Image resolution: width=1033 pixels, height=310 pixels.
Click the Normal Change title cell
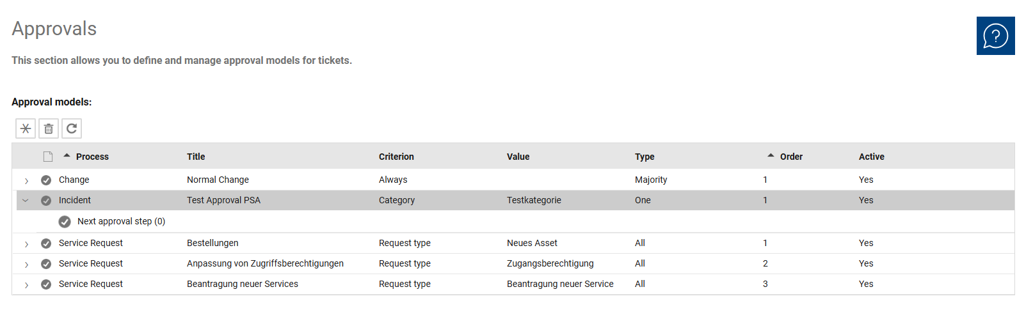click(218, 180)
